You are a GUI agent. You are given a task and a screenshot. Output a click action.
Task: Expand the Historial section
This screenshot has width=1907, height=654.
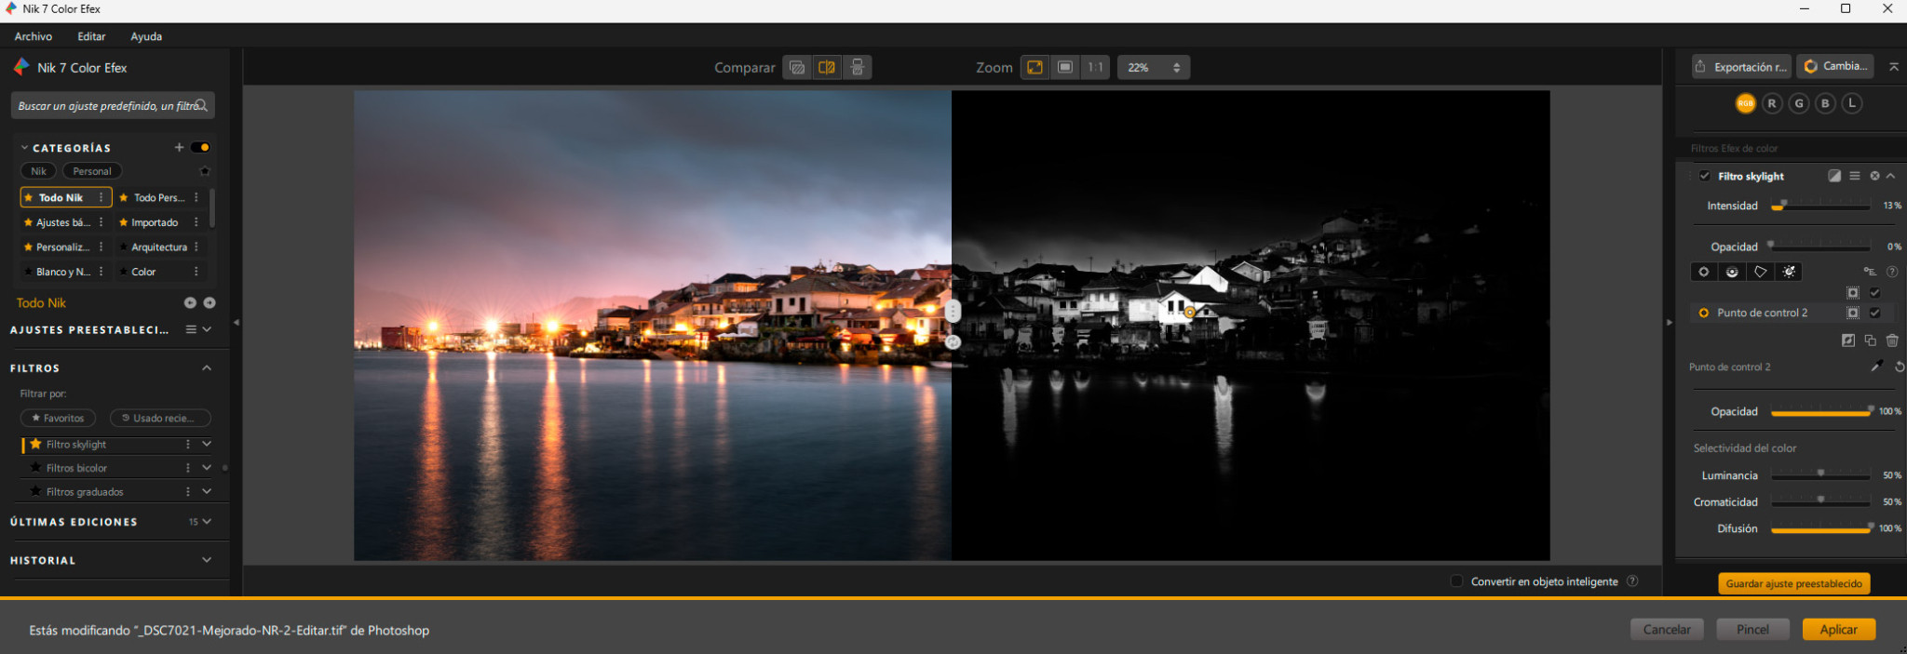click(x=207, y=560)
